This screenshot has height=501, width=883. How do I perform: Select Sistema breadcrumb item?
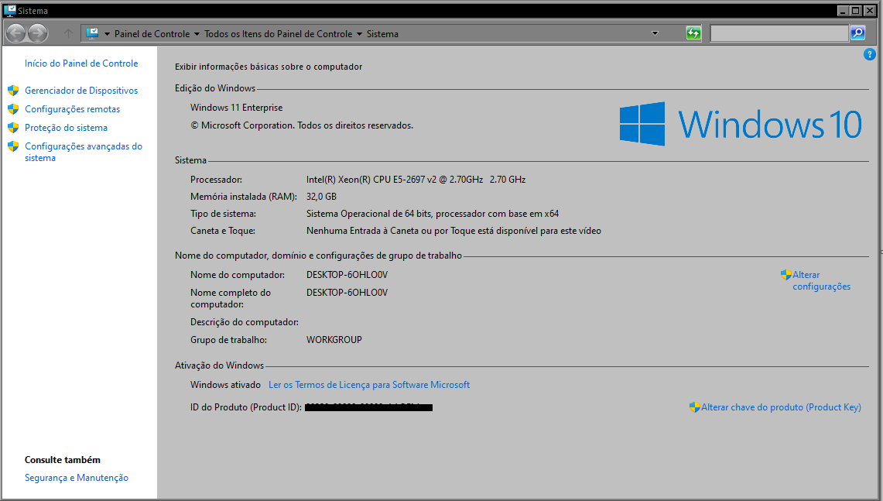(382, 34)
